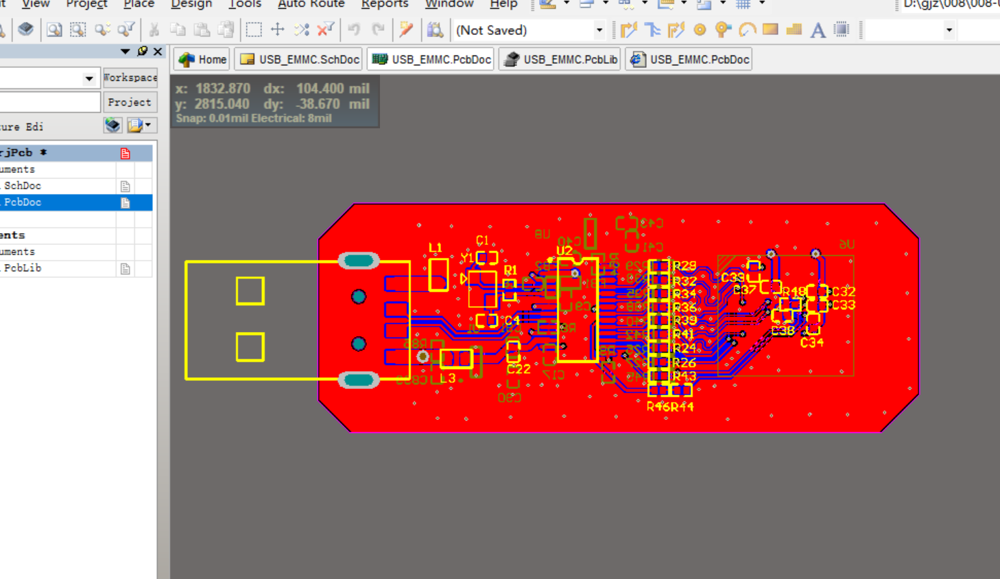Start Interactive Routing tool
The height and width of the screenshot is (579, 1000).
628,29
